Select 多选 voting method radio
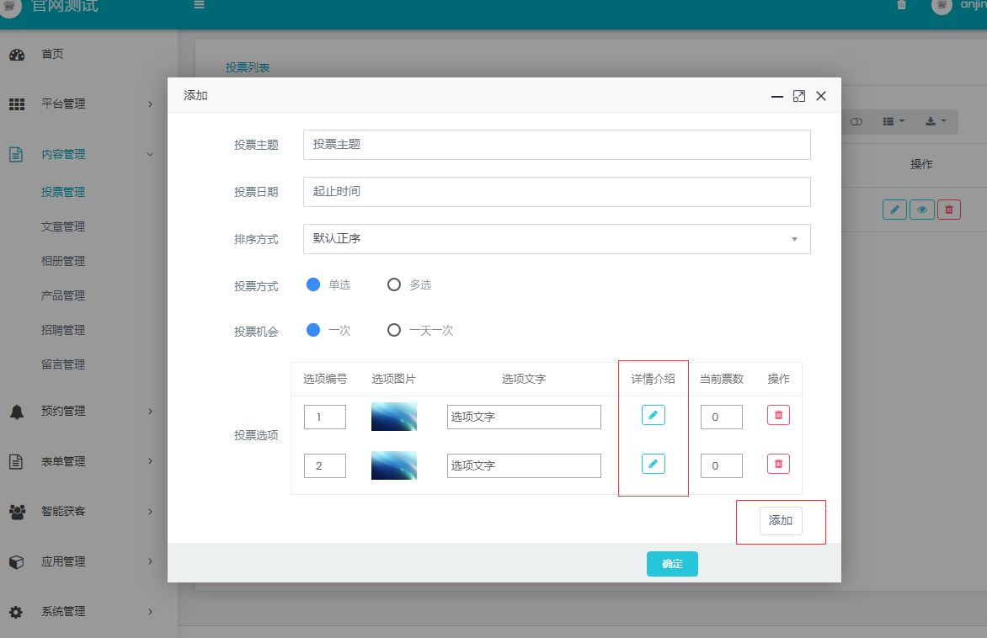 point(394,284)
